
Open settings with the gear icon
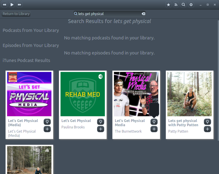191,5
